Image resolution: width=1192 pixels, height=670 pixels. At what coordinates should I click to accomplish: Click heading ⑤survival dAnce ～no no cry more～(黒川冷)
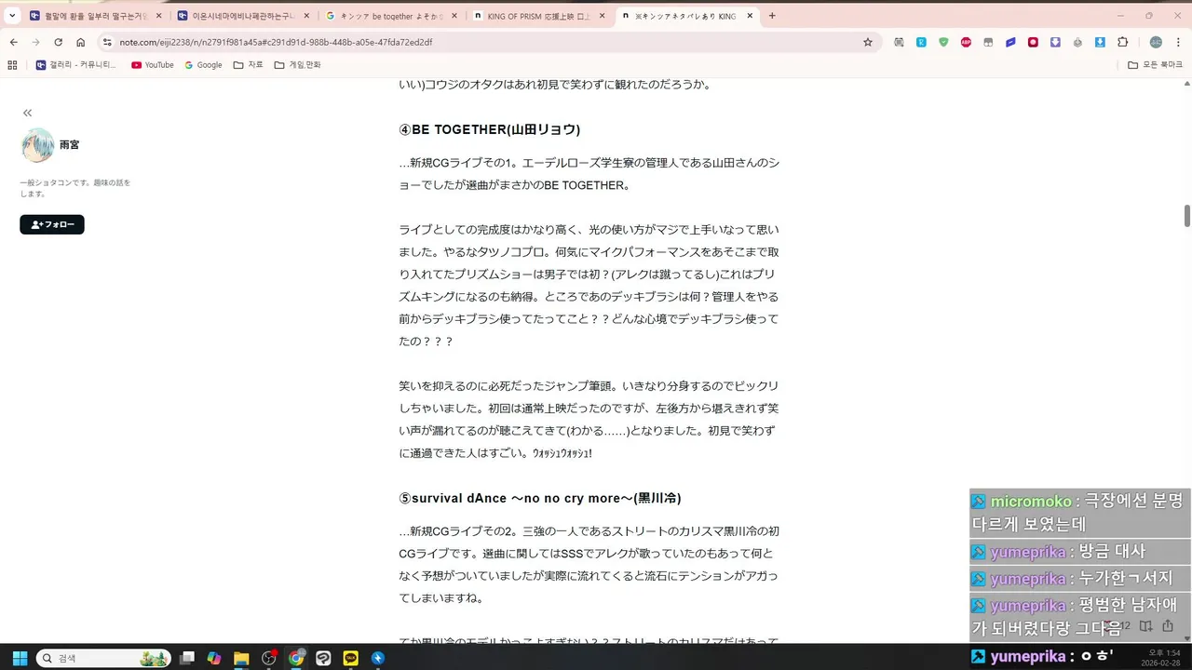click(x=540, y=498)
